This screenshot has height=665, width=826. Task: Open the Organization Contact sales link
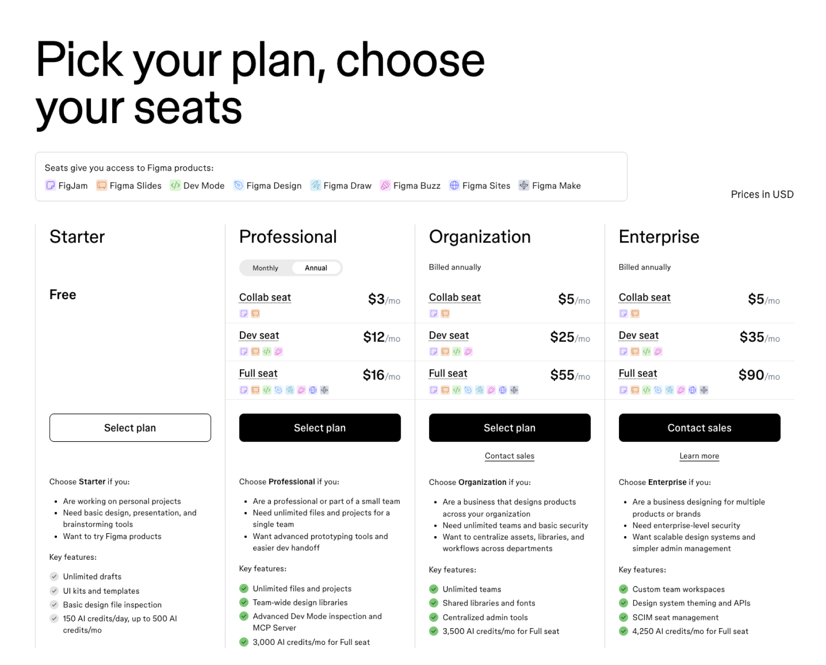tap(509, 456)
